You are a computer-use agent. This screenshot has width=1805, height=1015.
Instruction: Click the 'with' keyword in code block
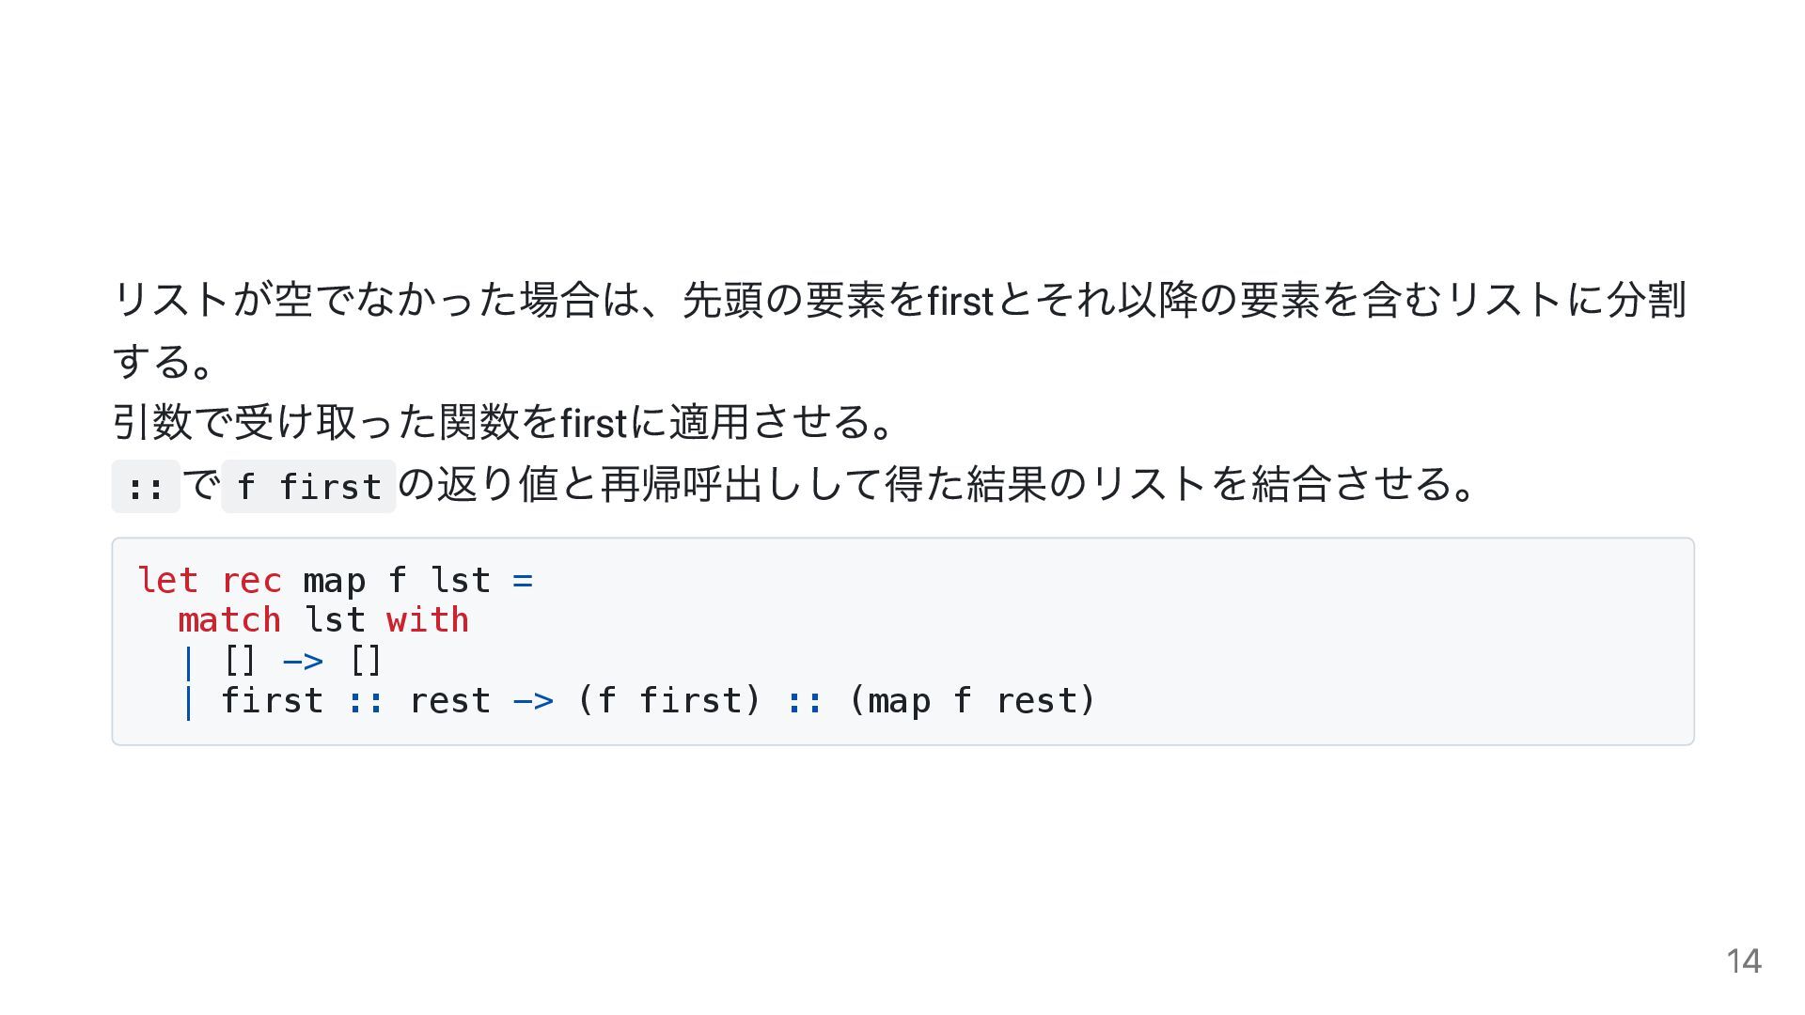pyautogui.click(x=428, y=619)
